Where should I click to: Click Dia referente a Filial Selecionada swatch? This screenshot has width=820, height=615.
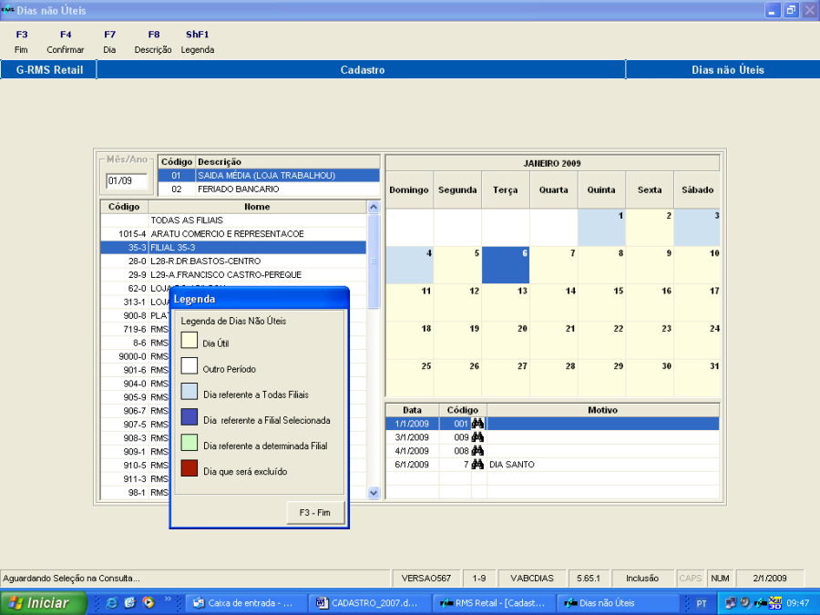coord(190,417)
